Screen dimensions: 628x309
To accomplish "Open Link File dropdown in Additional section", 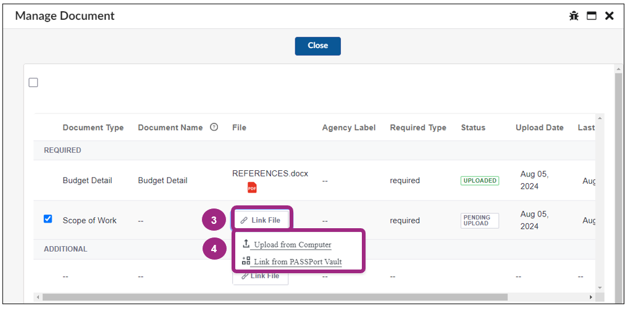I will point(260,276).
